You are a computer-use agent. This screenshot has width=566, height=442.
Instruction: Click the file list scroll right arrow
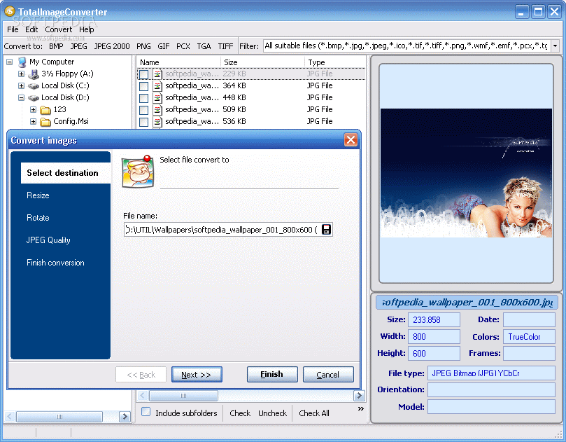point(359,396)
